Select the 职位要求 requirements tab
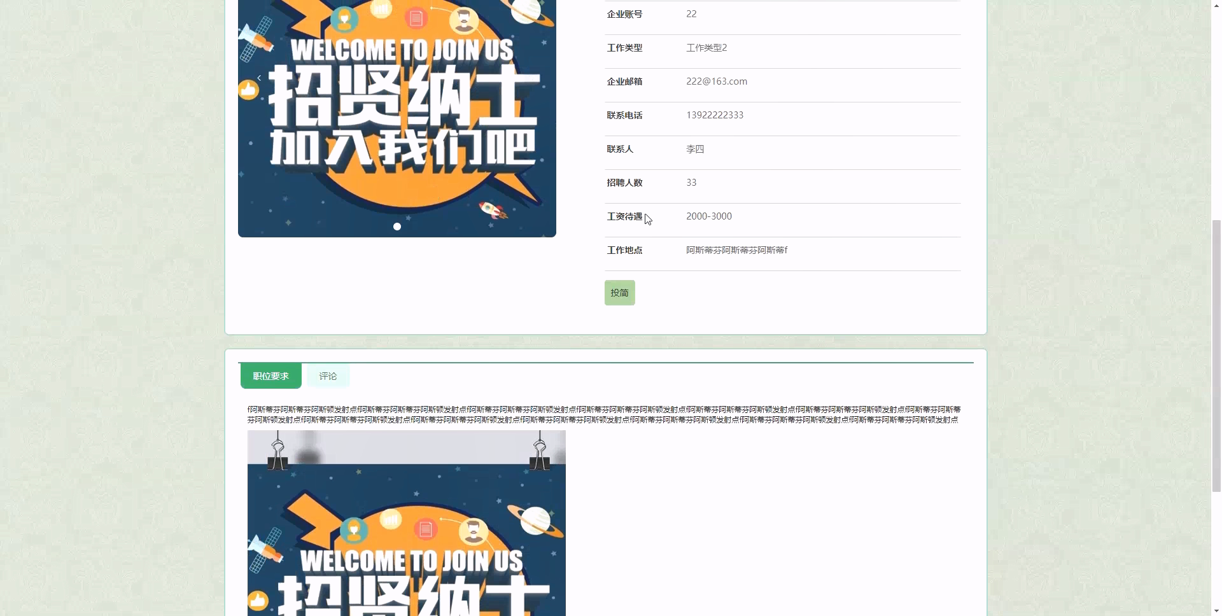The width and height of the screenshot is (1222, 616). (270, 375)
